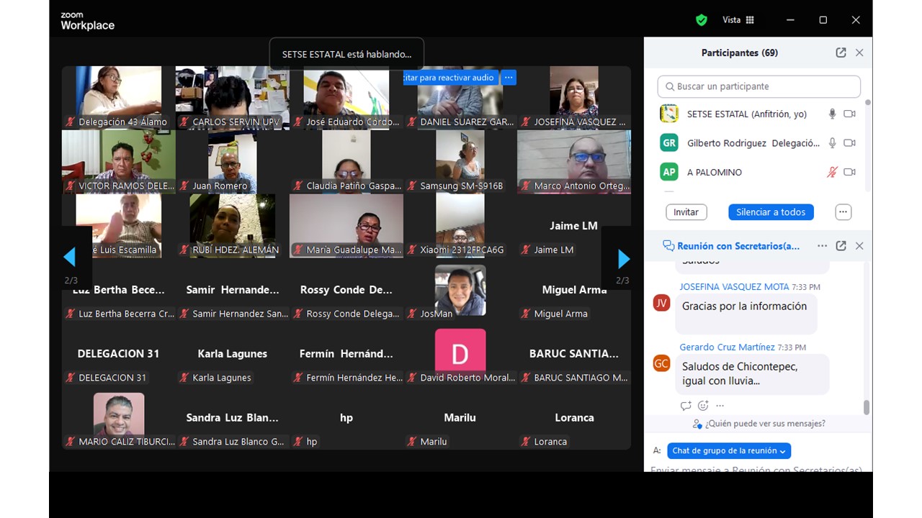Screen dimensions: 922x518
Task: Click the Invitar button
Action: (x=686, y=212)
